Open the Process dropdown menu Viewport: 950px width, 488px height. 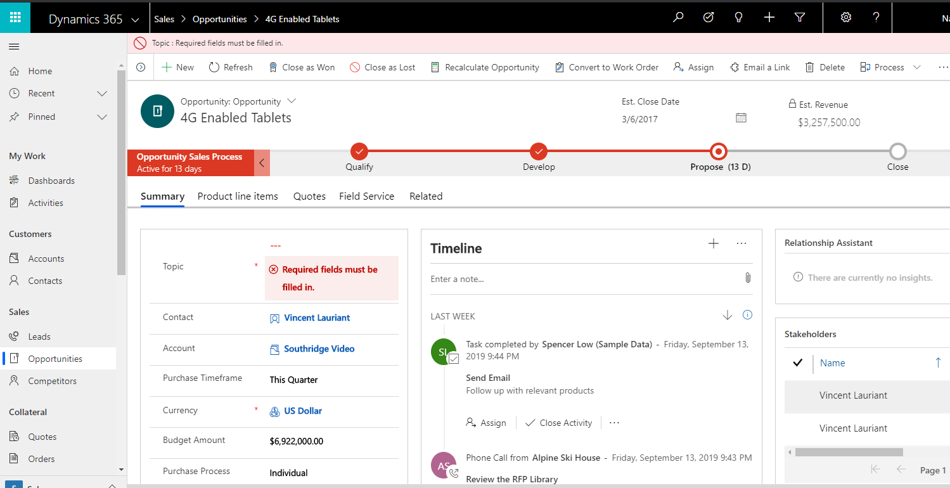pos(890,67)
